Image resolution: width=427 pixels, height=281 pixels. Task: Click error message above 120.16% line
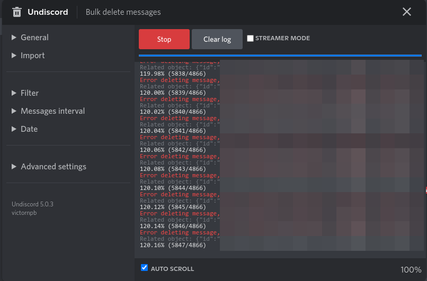180,232
